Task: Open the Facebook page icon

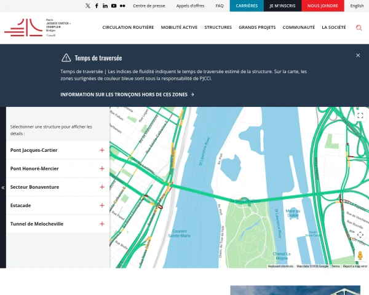Action: click(x=97, y=6)
